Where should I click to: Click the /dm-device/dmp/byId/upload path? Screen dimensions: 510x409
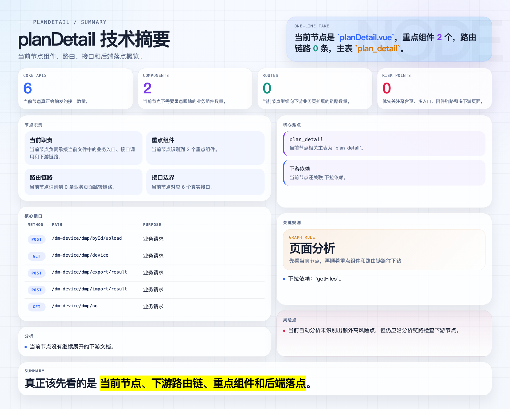[87, 238]
